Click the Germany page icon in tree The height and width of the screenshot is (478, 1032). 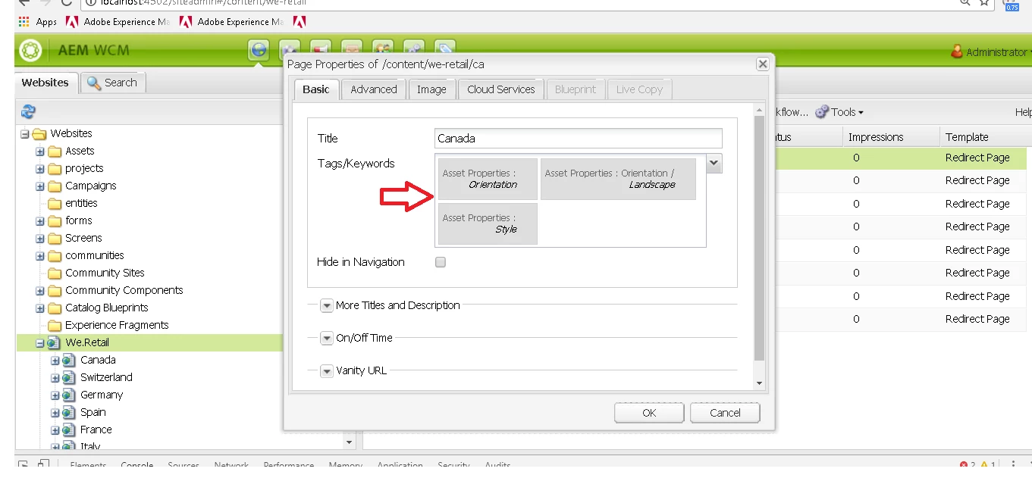pyautogui.click(x=68, y=395)
